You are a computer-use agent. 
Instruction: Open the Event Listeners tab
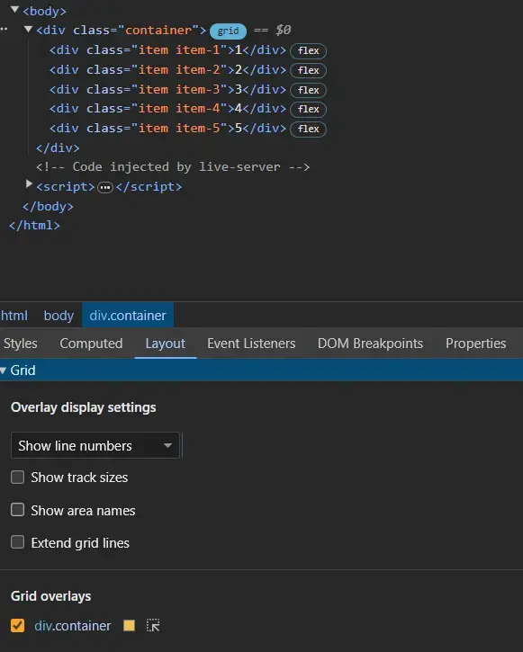click(x=251, y=344)
